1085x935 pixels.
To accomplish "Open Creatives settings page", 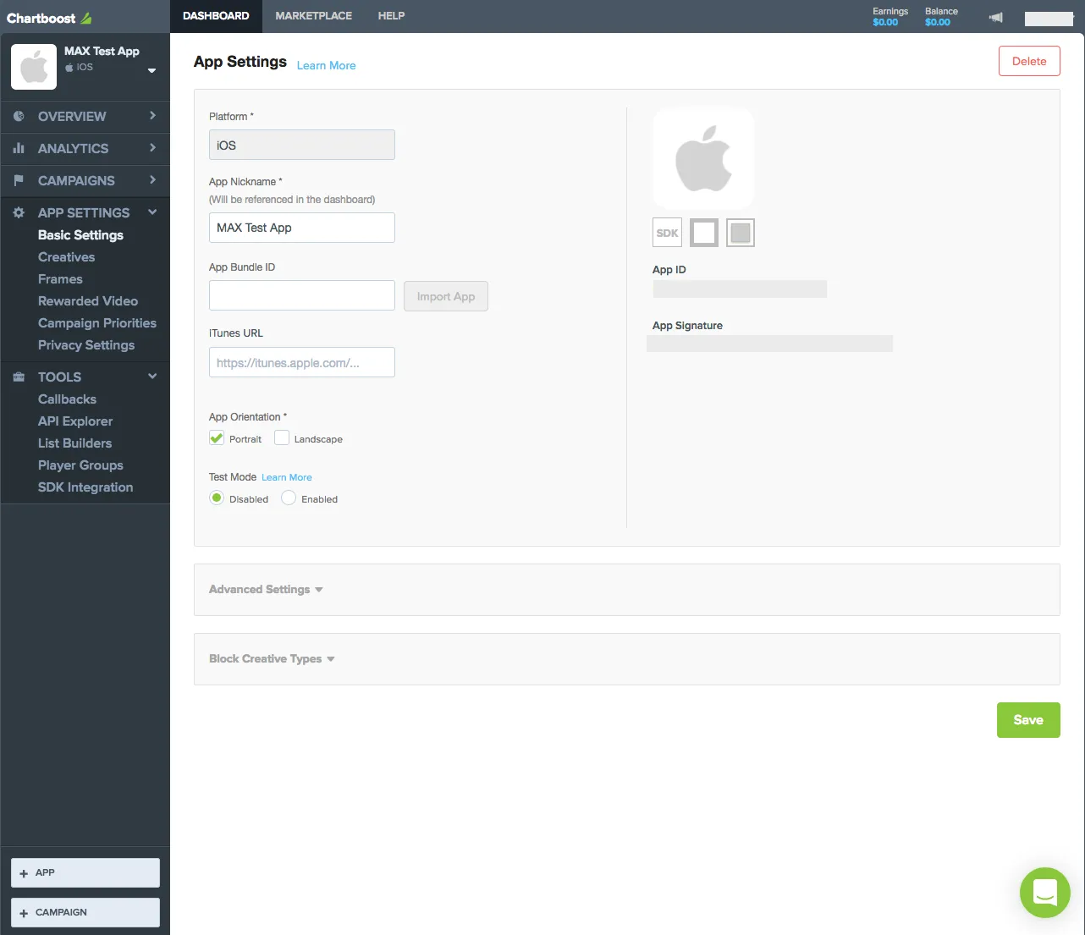I will 66,257.
